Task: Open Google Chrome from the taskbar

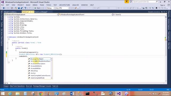Action: [x=41, y=94]
